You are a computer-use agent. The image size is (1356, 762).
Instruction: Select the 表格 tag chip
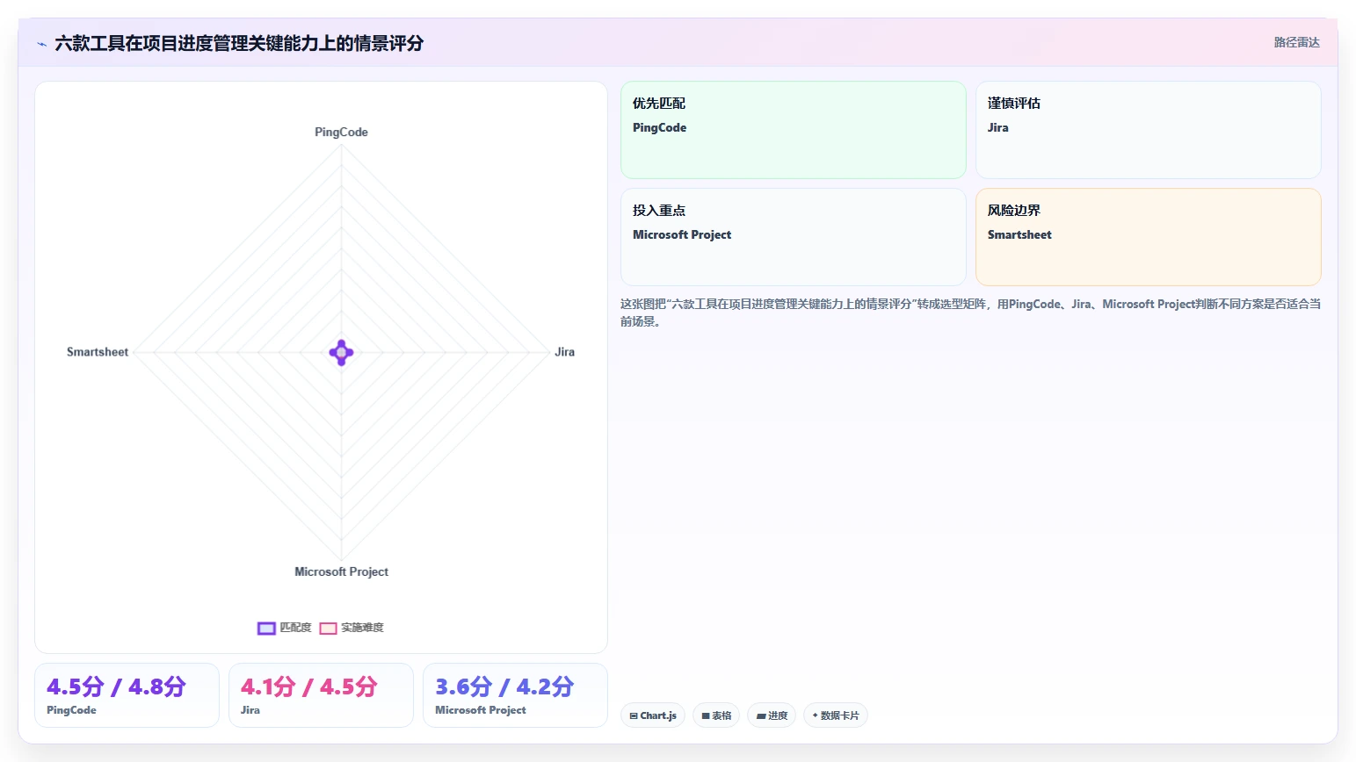pos(716,715)
